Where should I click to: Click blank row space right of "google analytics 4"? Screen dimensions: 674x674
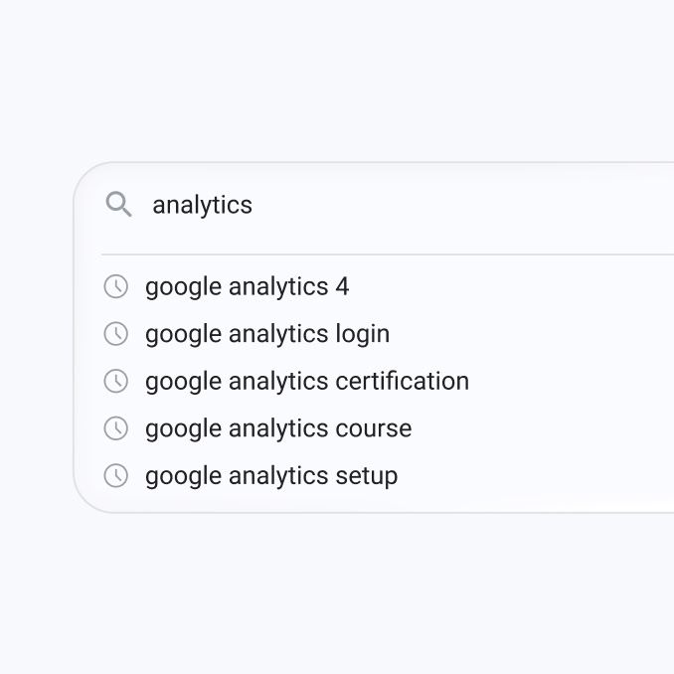click(517, 287)
